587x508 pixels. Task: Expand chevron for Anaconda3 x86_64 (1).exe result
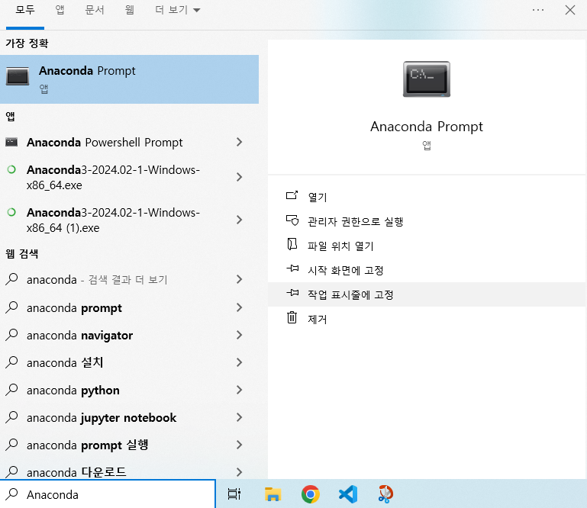tap(239, 220)
